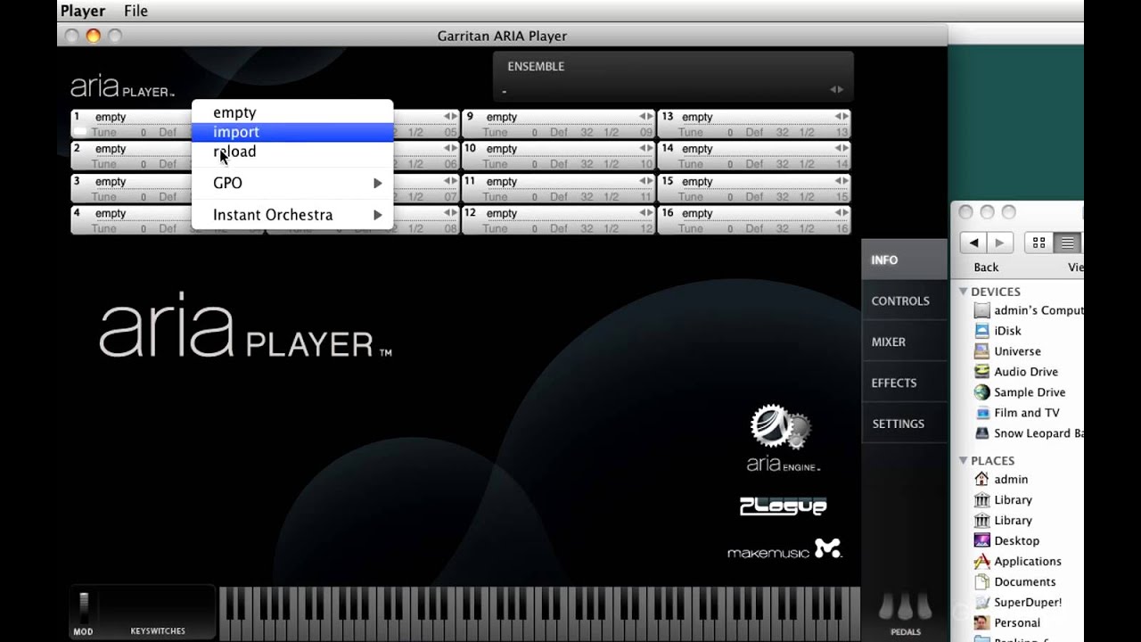Click the MakeMusic logo

(784, 549)
